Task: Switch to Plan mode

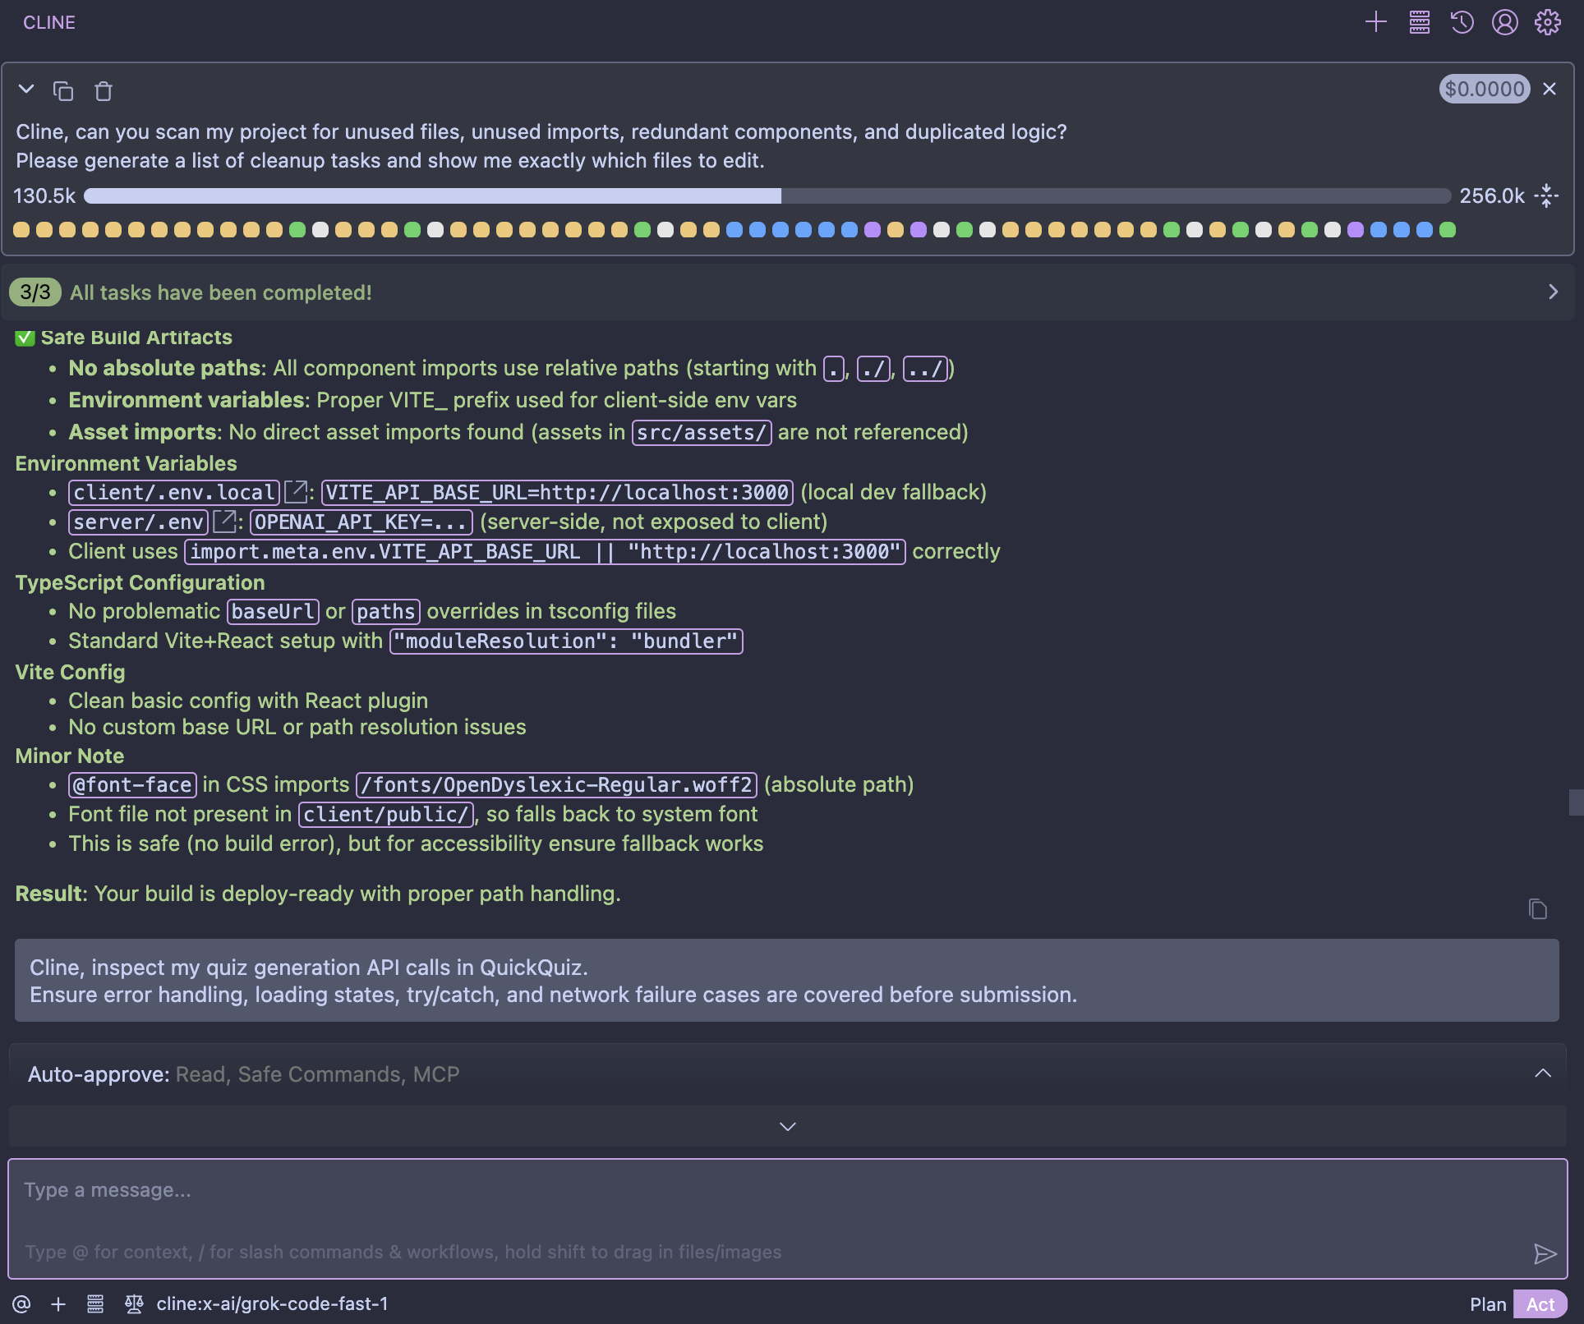Action: click(x=1487, y=1304)
